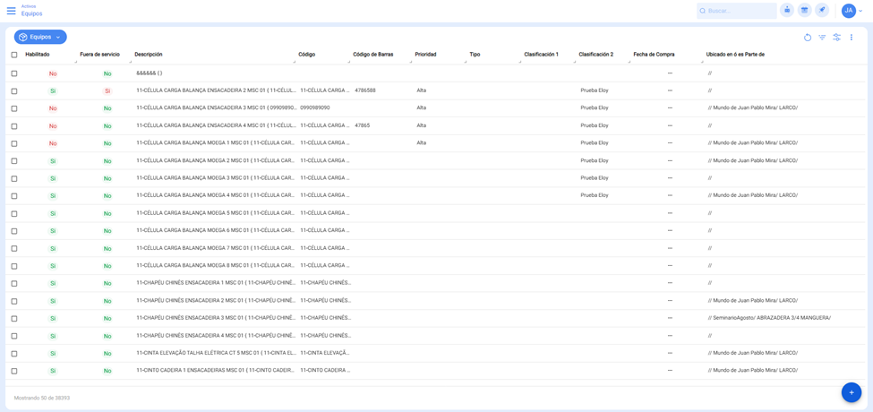Click the Buscar search field
This screenshot has width=873, height=412.
tap(740, 11)
